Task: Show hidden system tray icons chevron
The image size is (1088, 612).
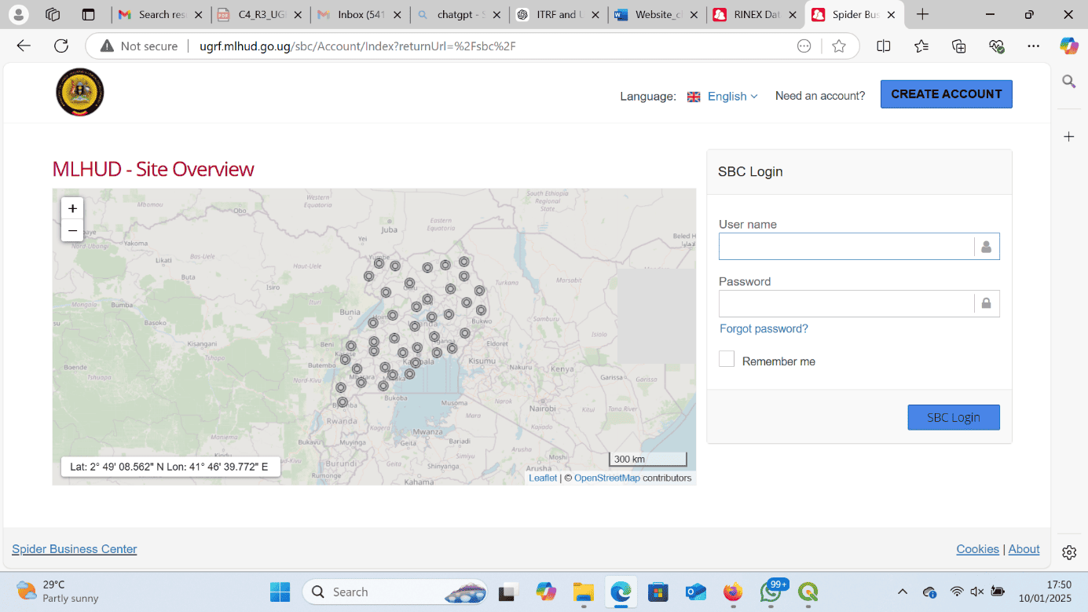Action: [903, 592]
